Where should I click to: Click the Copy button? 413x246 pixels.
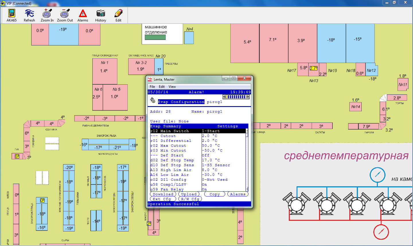[215, 194]
